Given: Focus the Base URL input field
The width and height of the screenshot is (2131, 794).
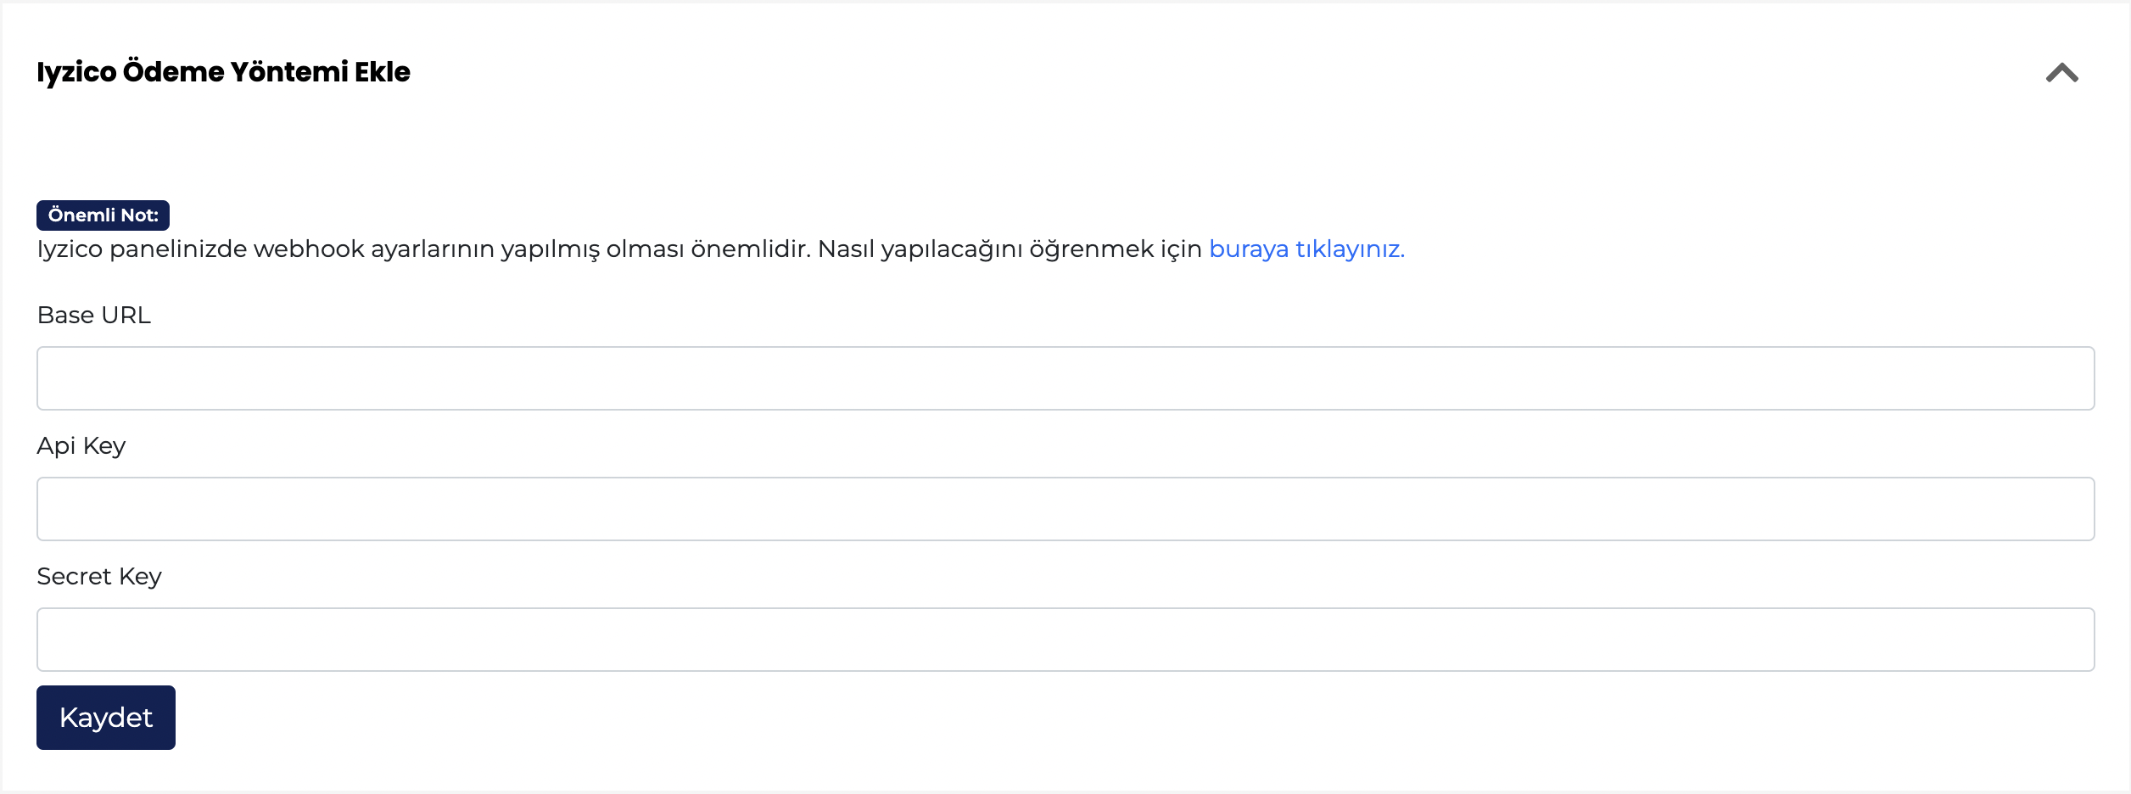Looking at the screenshot, I should (1065, 378).
